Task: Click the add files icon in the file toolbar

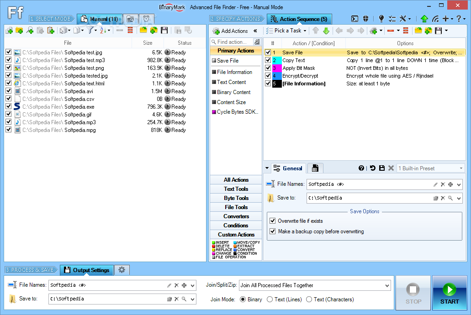Action: point(9,30)
